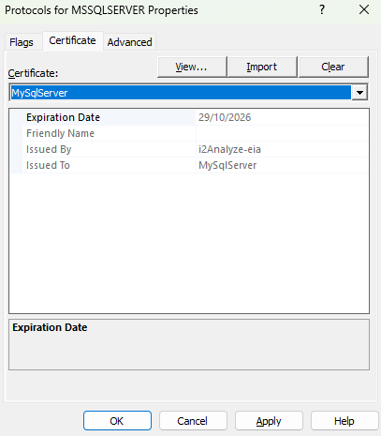Import a certificate with the Import button

[262, 67]
